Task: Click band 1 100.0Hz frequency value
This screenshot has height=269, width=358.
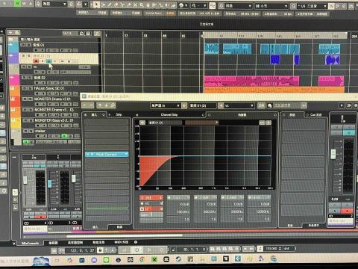Action: 178,211
